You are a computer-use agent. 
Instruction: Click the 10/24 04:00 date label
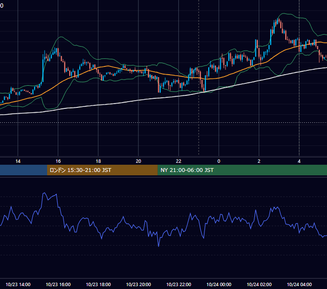pos(299,284)
